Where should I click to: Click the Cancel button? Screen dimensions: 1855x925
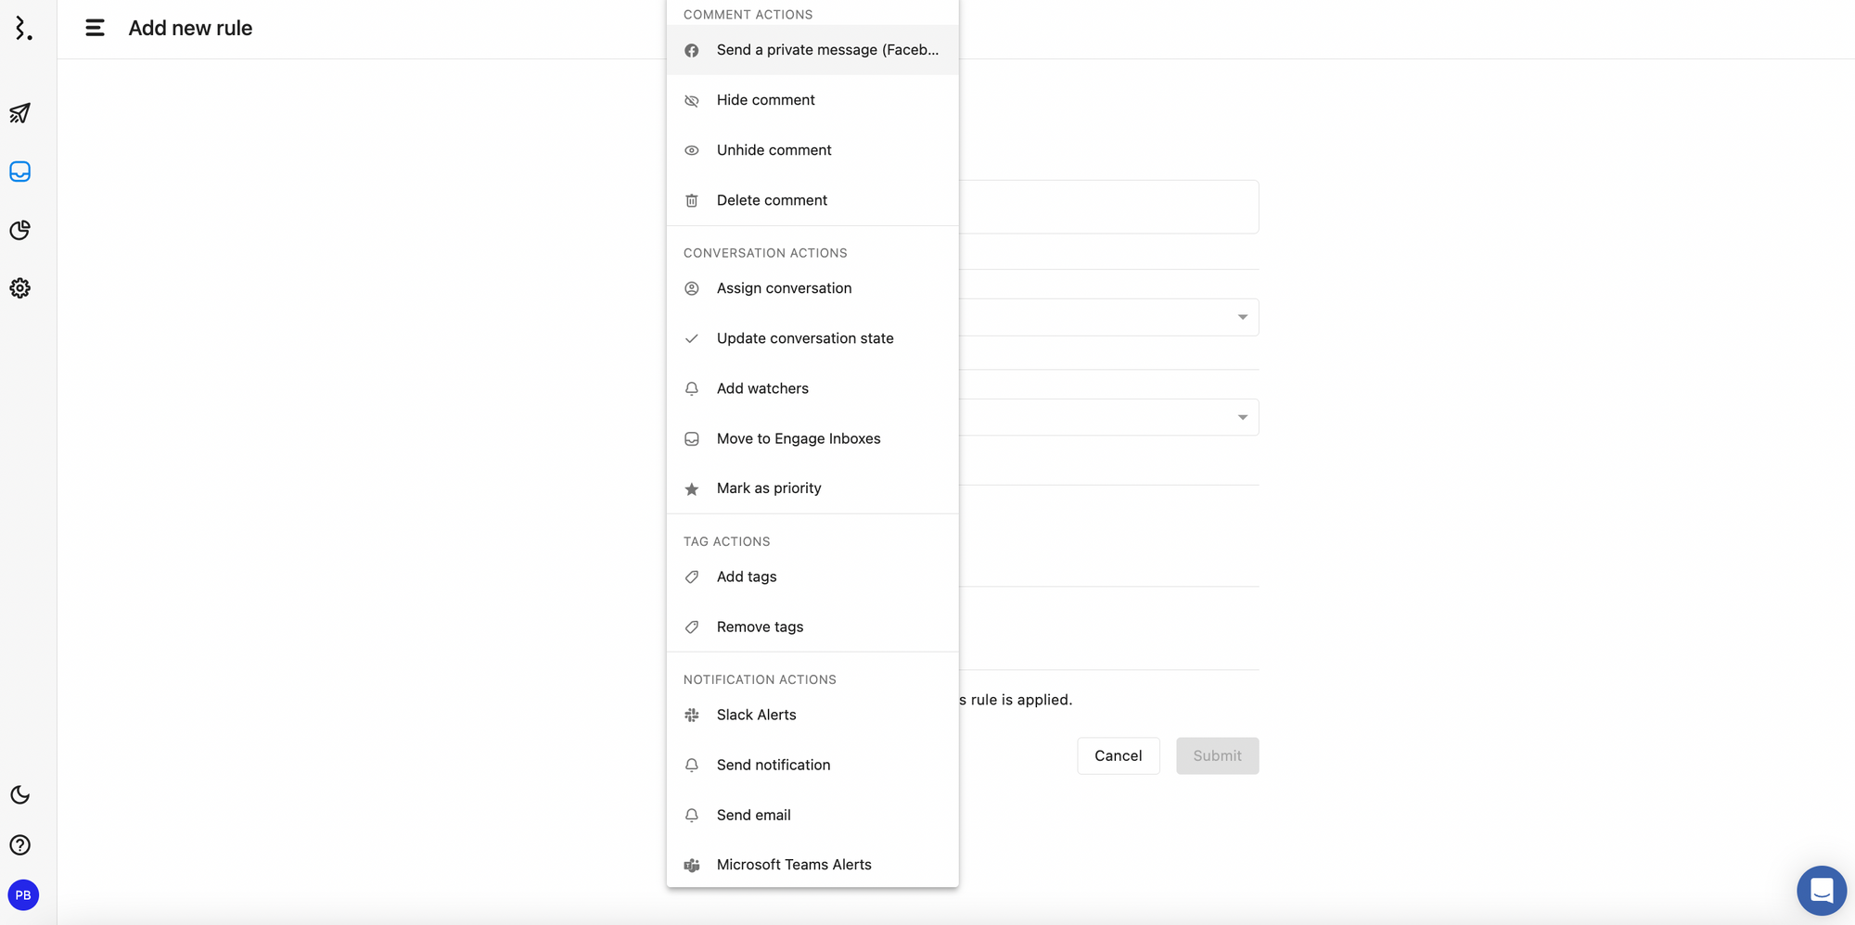pos(1119,755)
